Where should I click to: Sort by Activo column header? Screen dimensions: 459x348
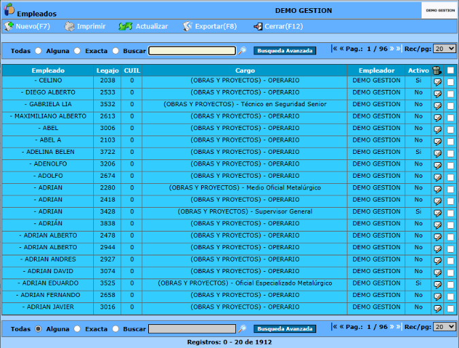pos(418,71)
